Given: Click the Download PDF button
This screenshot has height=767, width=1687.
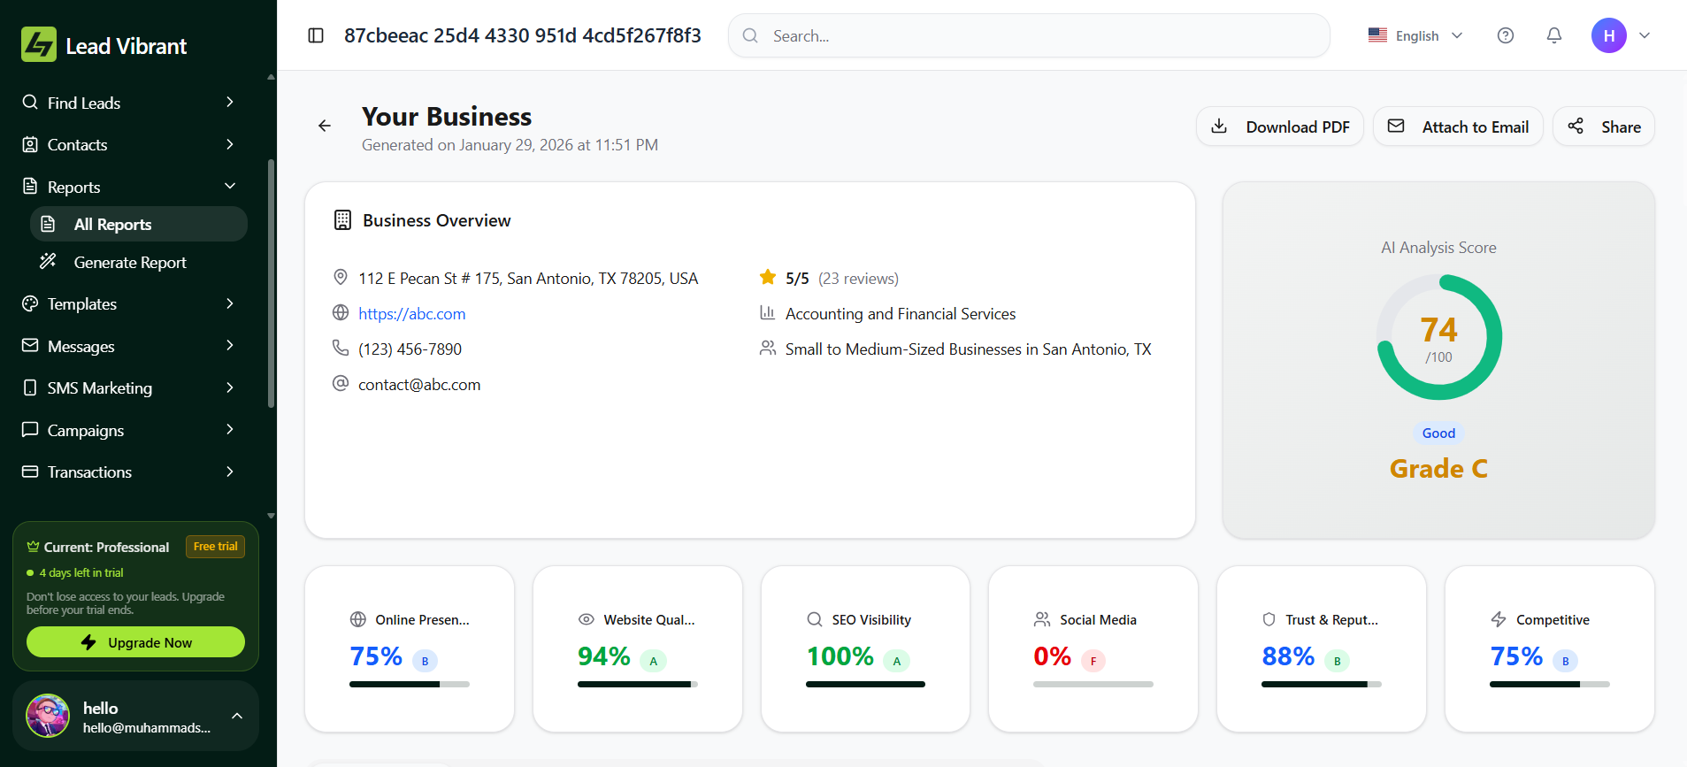Looking at the screenshot, I should (x=1279, y=127).
